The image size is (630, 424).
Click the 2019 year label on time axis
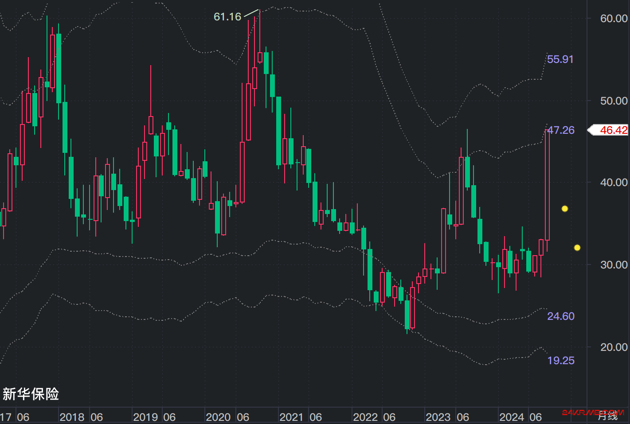coord(145,417)
